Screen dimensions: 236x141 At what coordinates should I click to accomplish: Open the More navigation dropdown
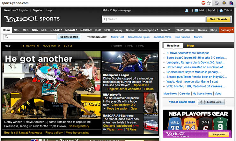(166, 30)
